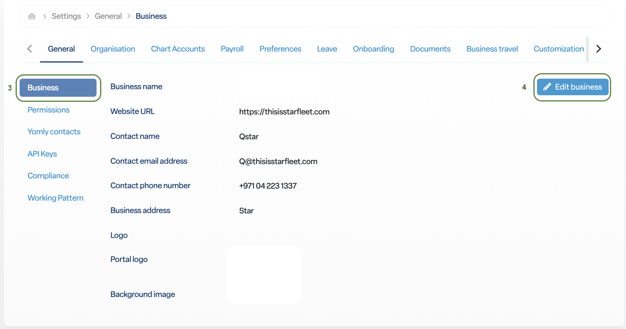
Task: Open the Business travel tab
Action: (492, 49)
